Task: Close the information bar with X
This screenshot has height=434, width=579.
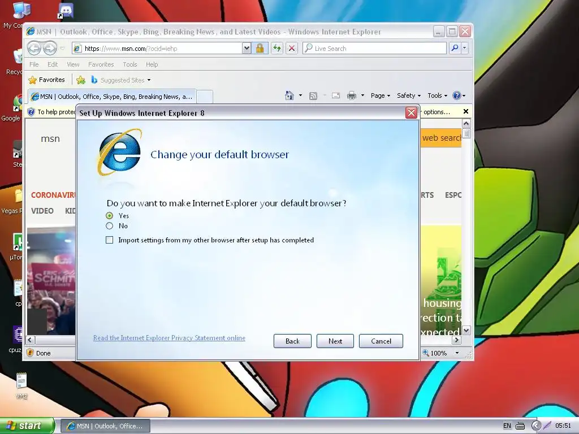Action: pos(466,111)
